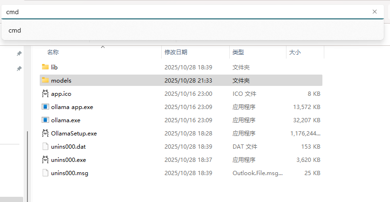The height and width of the screenshot is (202, 390).
Task: Click the 153 KB size cell
Action: coord(311,147)
